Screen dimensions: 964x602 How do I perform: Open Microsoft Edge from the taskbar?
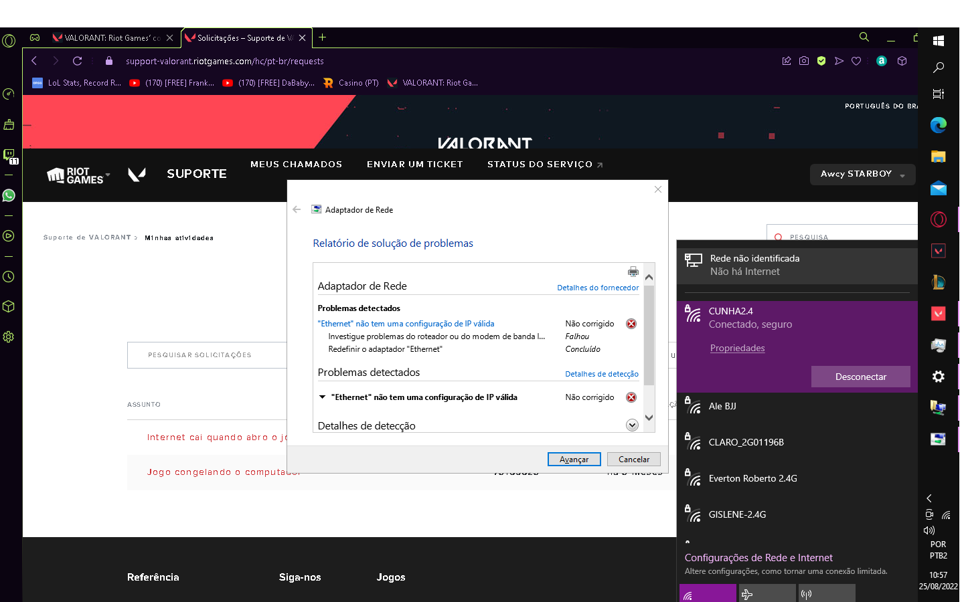pos(939,124)
